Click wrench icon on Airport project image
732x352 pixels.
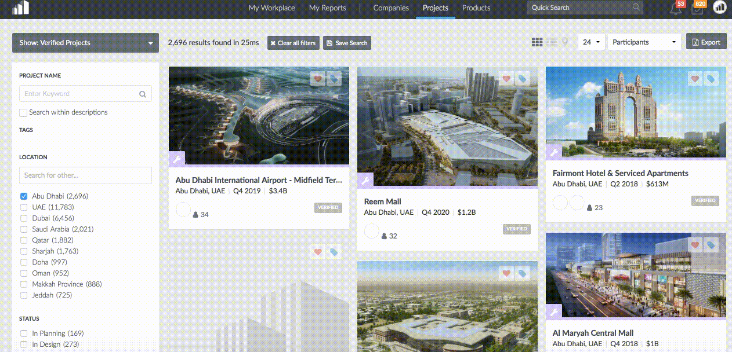click(176, 158)
